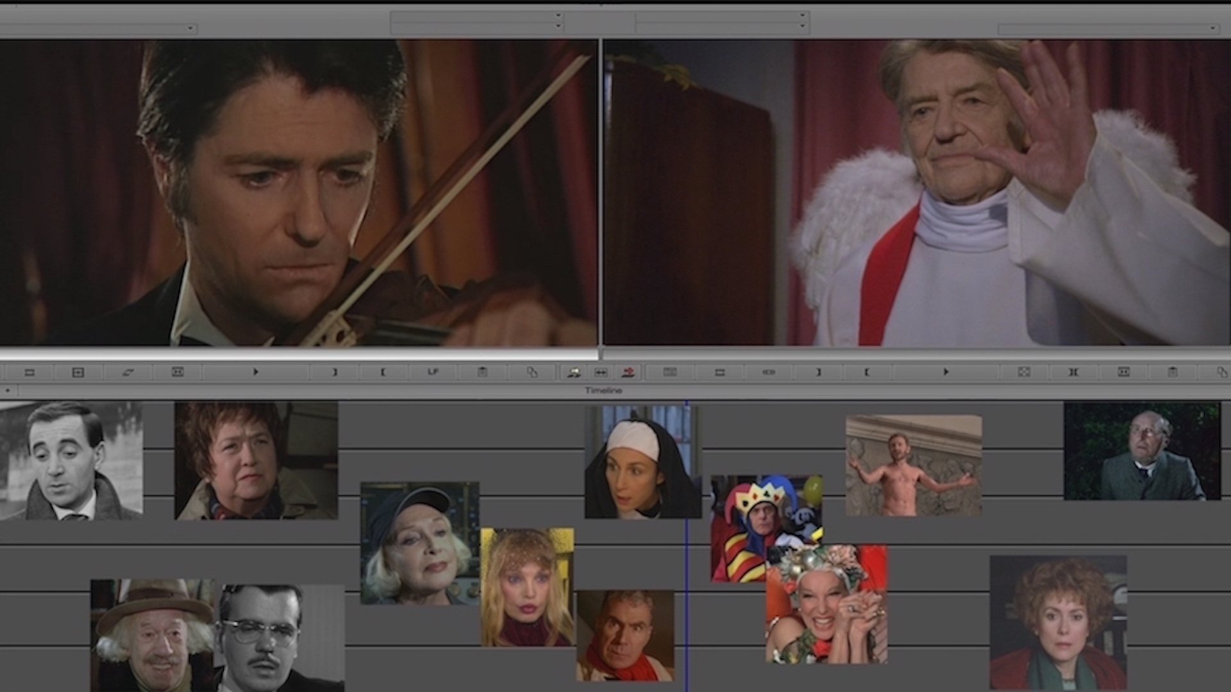Click the clipboard icon in source toolbar
Screen dimensions: 1231x692
tap(482, 372)
